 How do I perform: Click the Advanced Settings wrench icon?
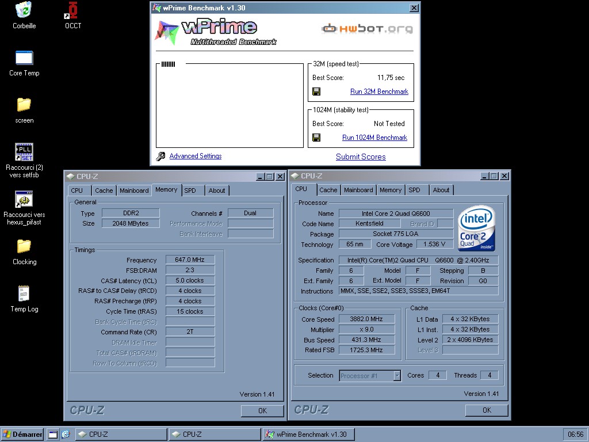pyautogui.click(x=160, y=157)
